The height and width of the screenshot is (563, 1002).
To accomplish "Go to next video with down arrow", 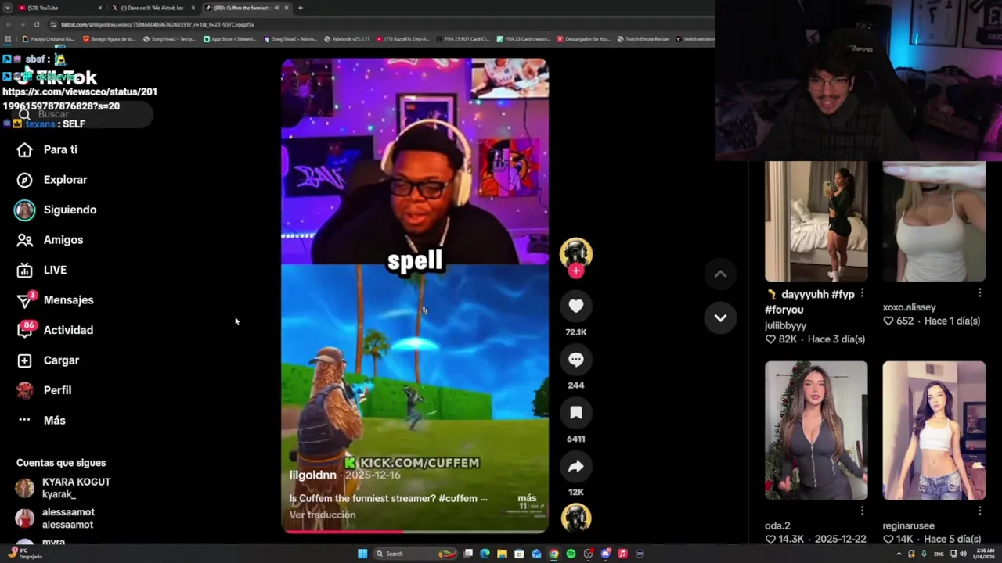I will [x=720, y=317].
